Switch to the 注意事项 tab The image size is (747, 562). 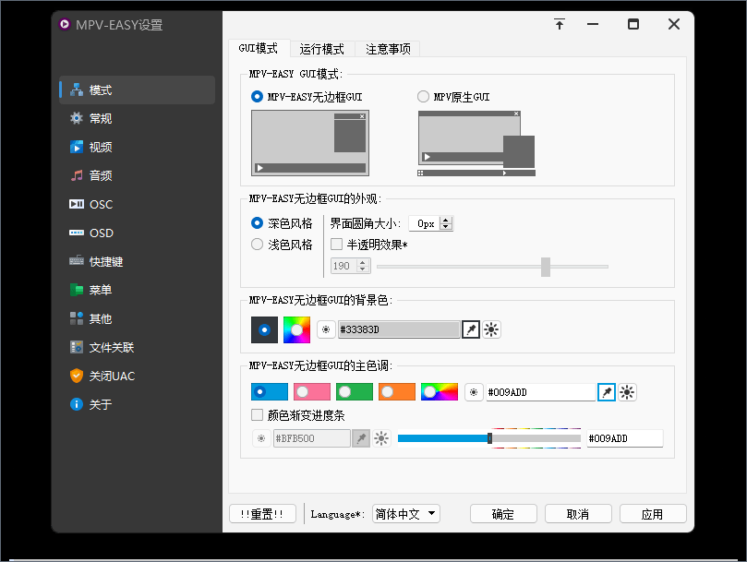click(x=388, y=49)
